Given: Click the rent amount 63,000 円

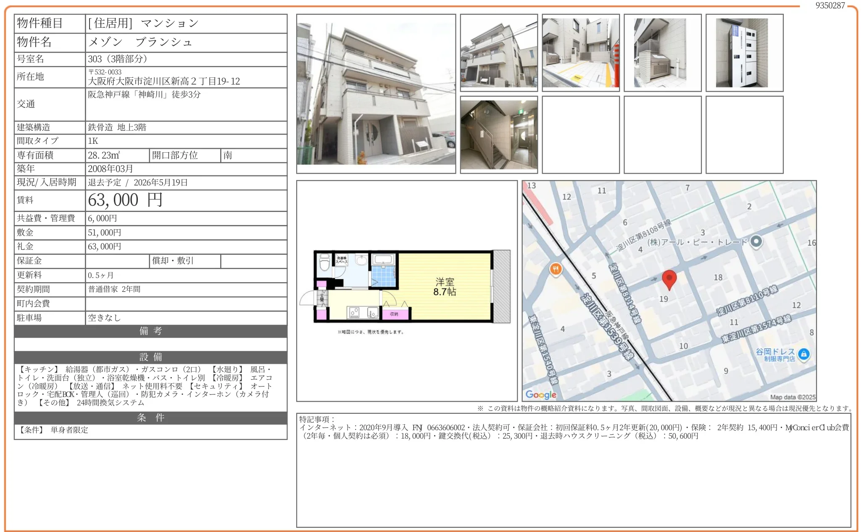Looking at the screenshot, I should pos(125,200).
